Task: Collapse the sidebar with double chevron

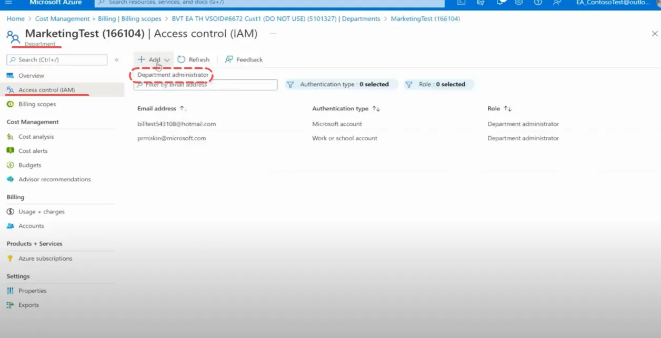Action: [x=116, y=60]
